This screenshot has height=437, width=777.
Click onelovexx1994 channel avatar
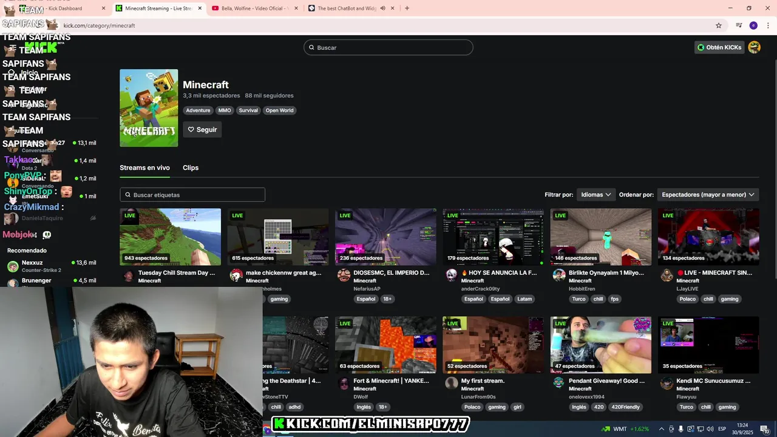coord(559,384)
